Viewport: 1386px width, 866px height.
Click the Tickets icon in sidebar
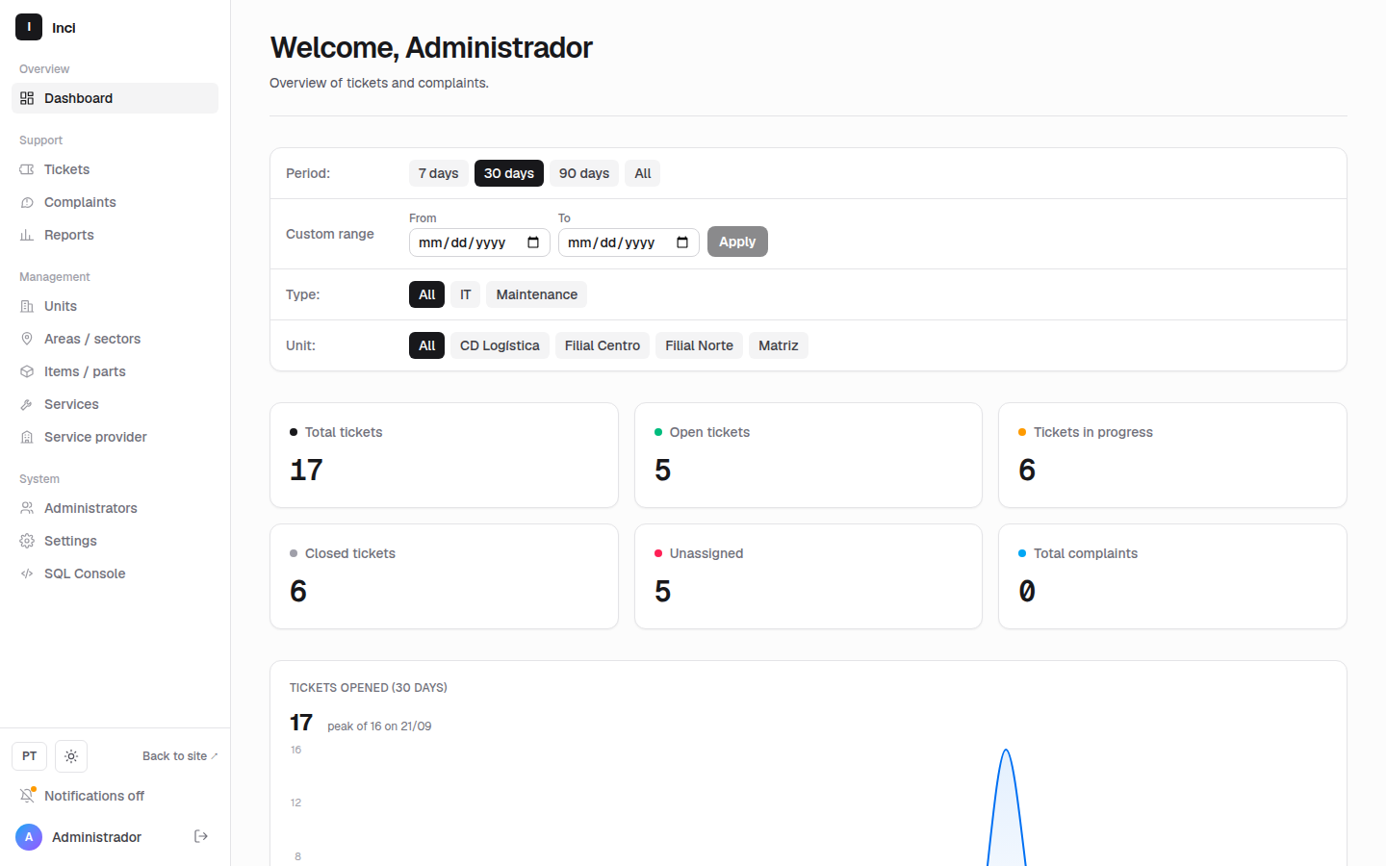point(27,169)
